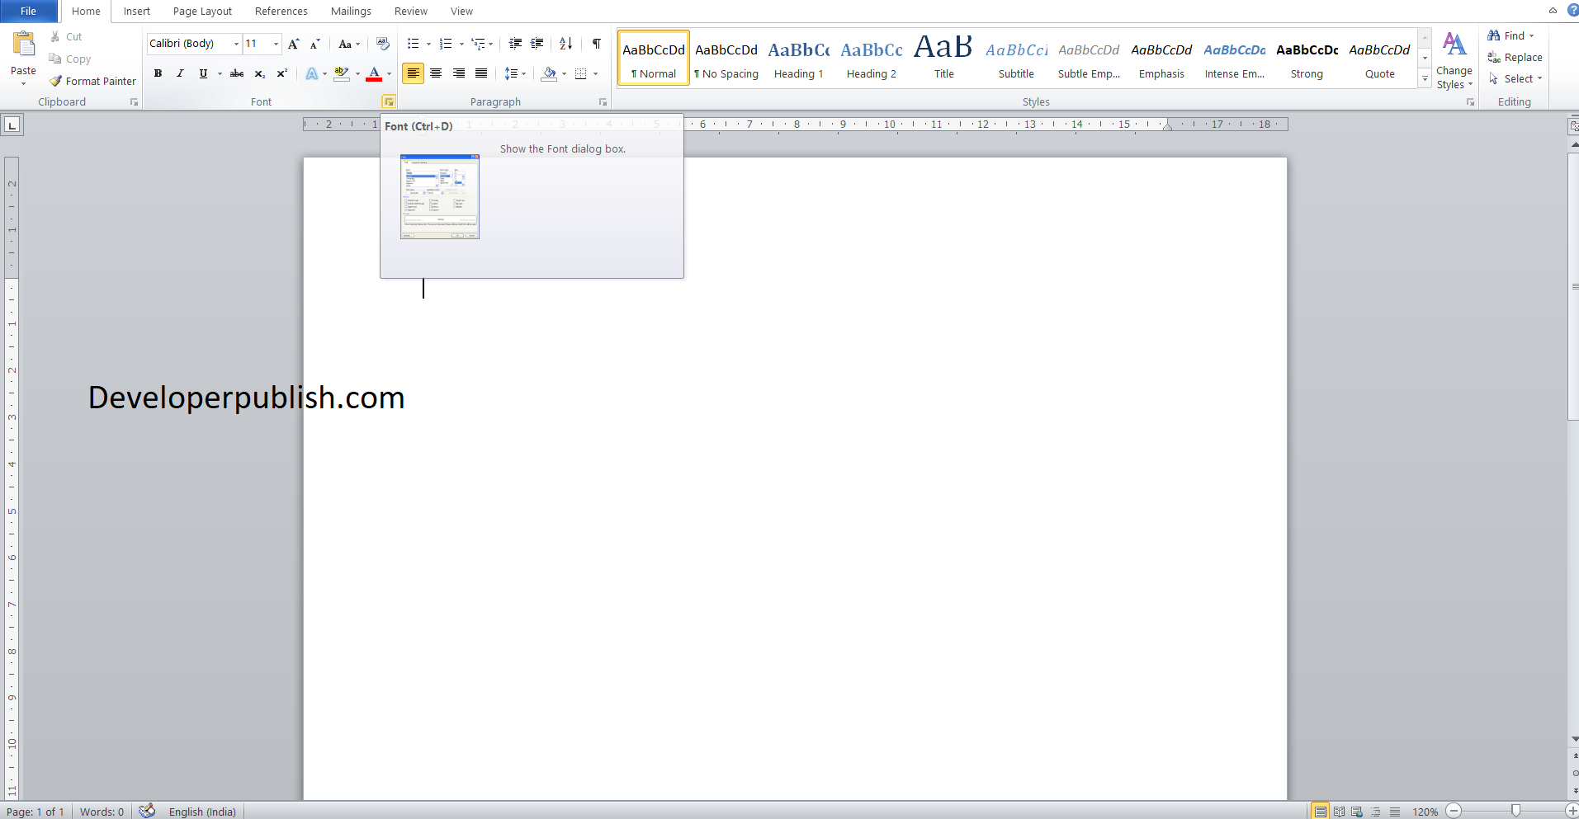Image resolution: width=1579 pixels, height=819 pixels.
Task: Show paragraph marks with pilcrow icon
Action: tap(596, 44)
